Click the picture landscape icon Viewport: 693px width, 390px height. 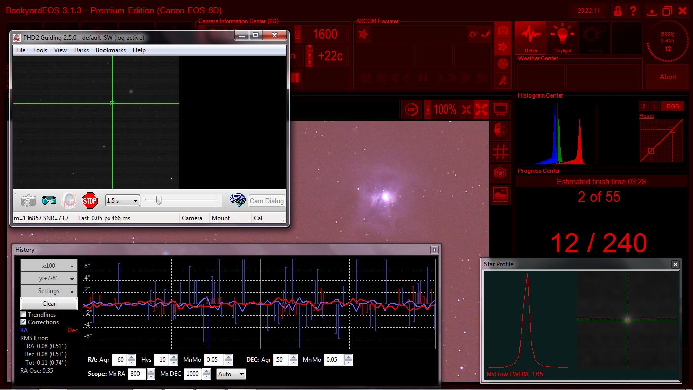pos(501,194)
